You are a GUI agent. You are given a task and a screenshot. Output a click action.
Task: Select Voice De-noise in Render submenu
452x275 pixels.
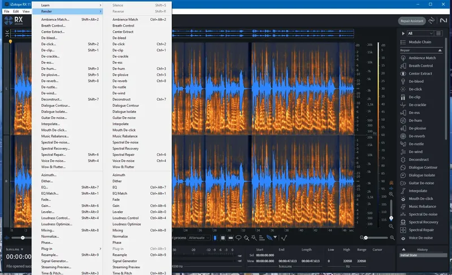click(123, 161)
